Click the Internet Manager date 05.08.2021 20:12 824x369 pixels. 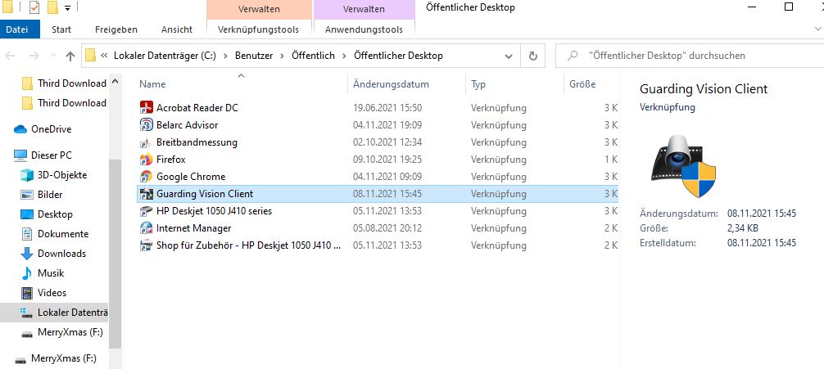[x=387, y=228]
